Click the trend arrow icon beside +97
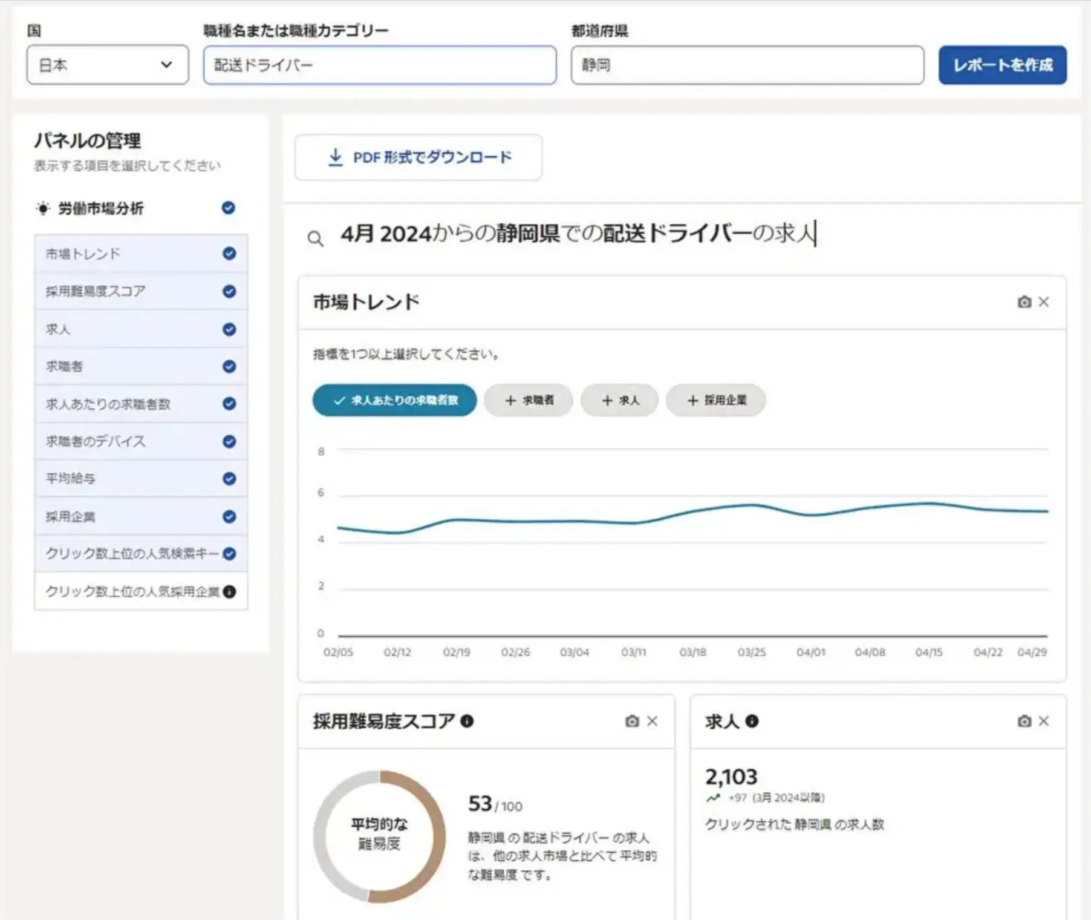Screen dimensions: 1091x920 point(713,798)
